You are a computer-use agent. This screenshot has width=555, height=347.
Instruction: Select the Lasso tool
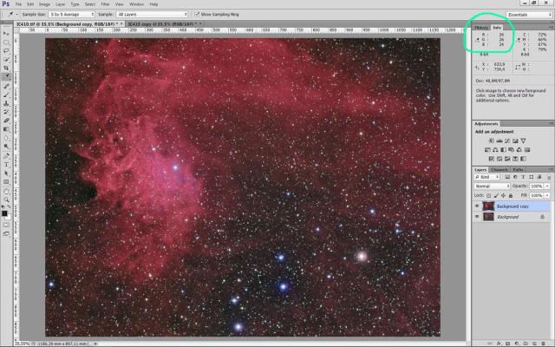[7, 49]
